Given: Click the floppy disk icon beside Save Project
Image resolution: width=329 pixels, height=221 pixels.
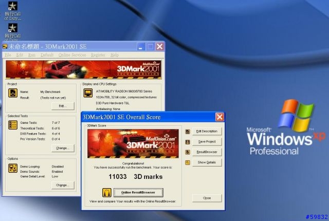Looking at the screenshot, I should click(x=188, y=142).
